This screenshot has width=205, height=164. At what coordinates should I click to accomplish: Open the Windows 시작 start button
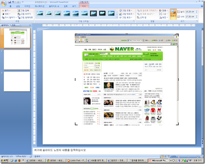click(x=4, y=161)
